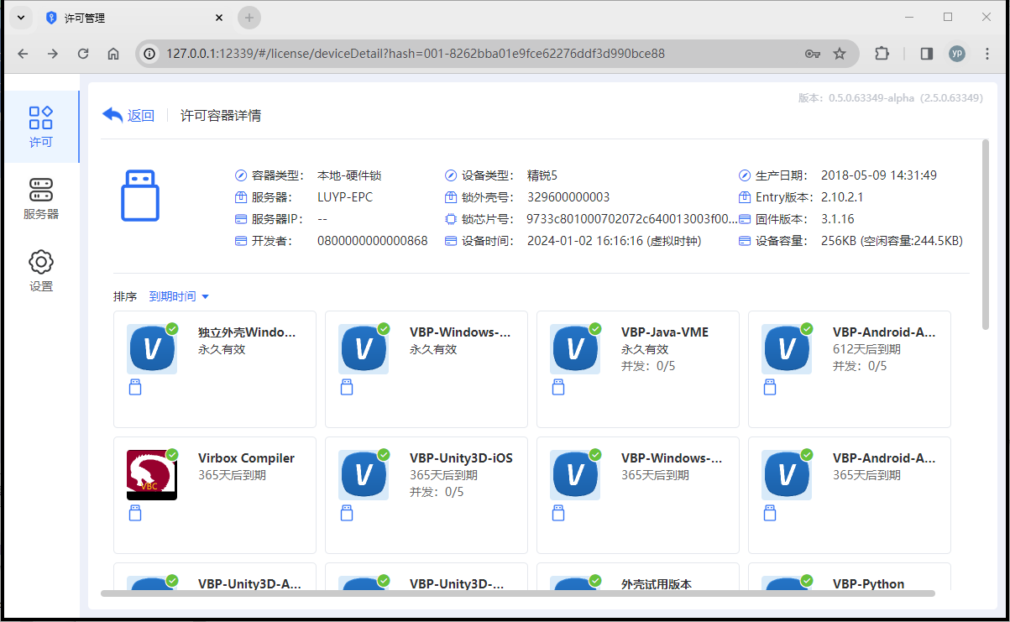This screenshot has height=622, width=1010.
Task: Open the browser tab search dropdown
Action: click(21, 18)
